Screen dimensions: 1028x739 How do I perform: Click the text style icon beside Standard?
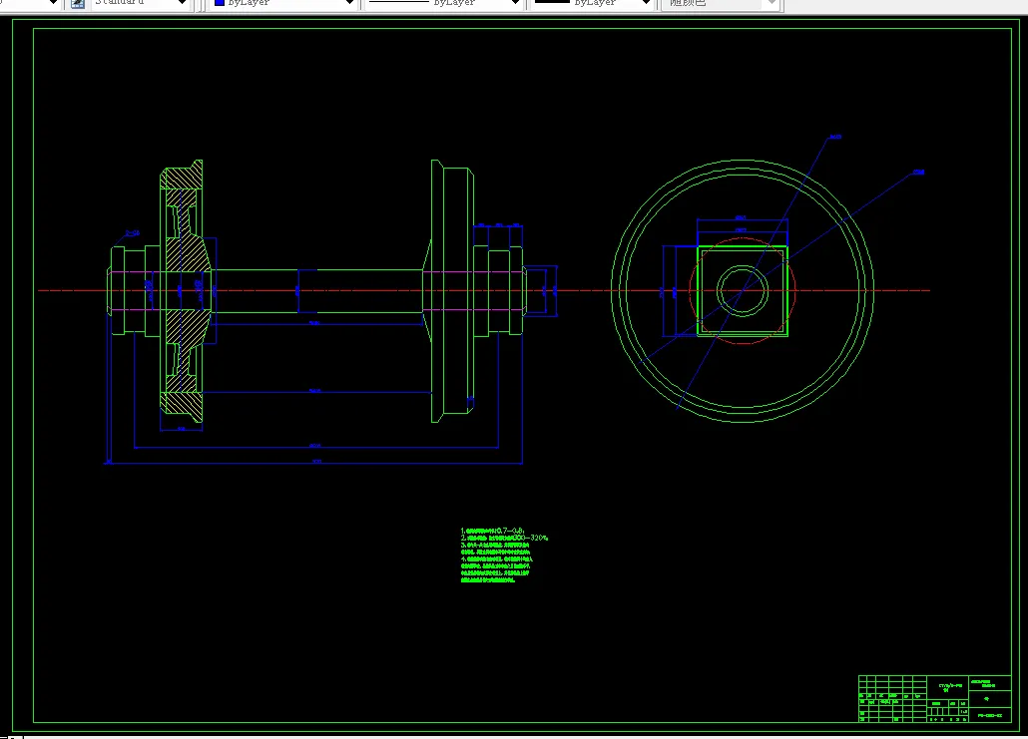pos(78,3)
